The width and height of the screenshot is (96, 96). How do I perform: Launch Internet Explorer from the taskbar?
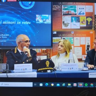coord(64,85)
